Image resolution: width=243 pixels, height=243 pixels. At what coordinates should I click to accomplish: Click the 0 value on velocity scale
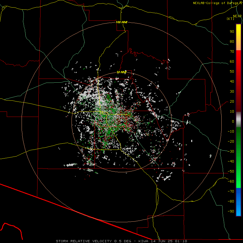pos(233,121)
